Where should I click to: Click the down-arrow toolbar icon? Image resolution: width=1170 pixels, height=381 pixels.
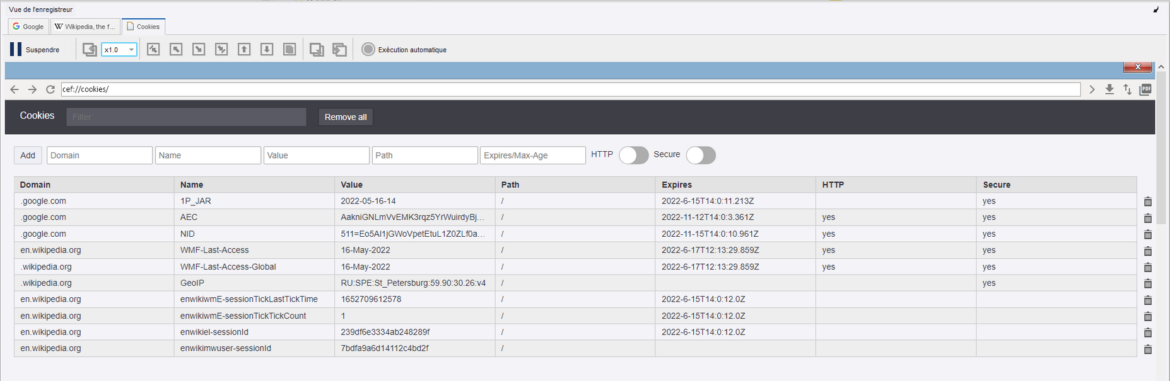tap(267, 49)
